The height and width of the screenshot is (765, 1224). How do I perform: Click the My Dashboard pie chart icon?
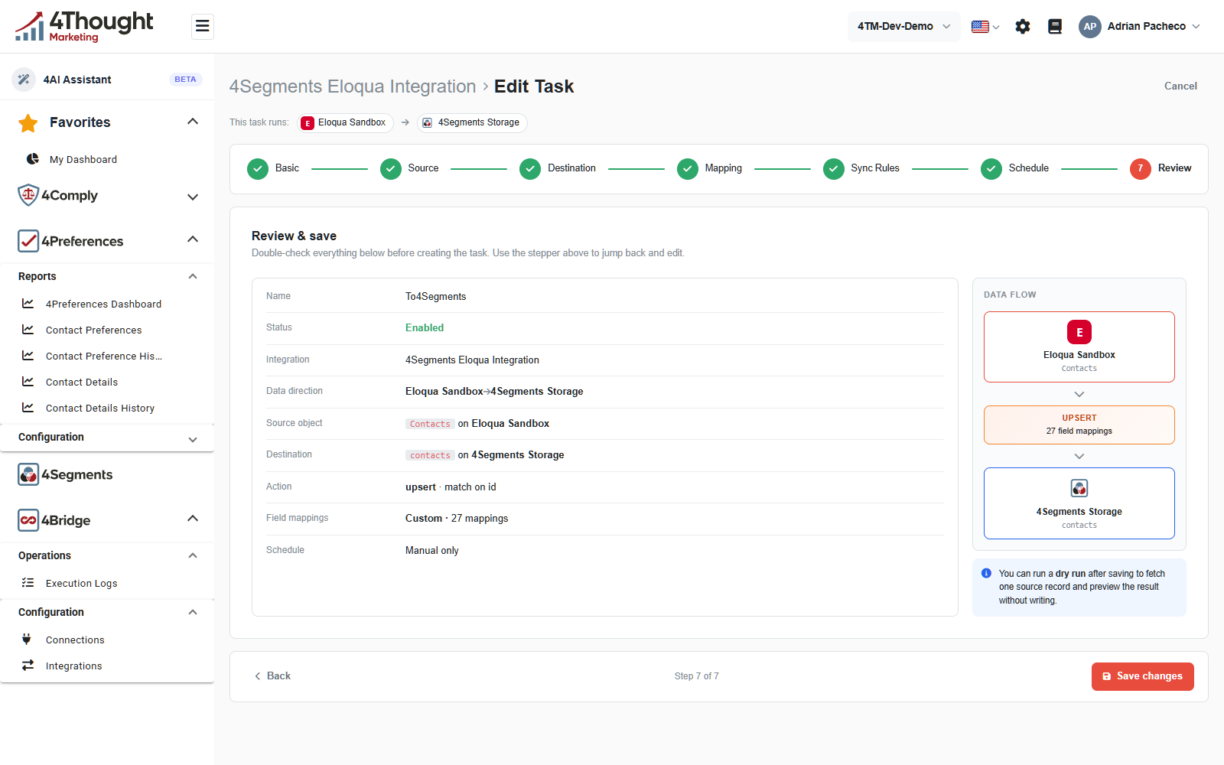click(33, 159)
